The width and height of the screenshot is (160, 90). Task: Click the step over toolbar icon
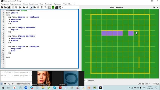click(42, 7)
